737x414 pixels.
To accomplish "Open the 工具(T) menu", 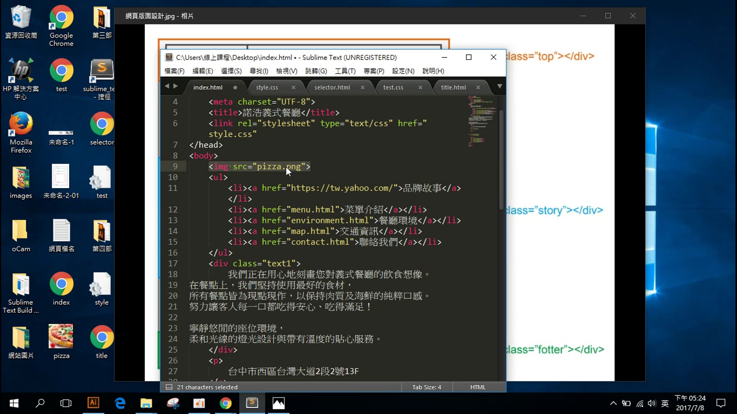I will 345,71.
